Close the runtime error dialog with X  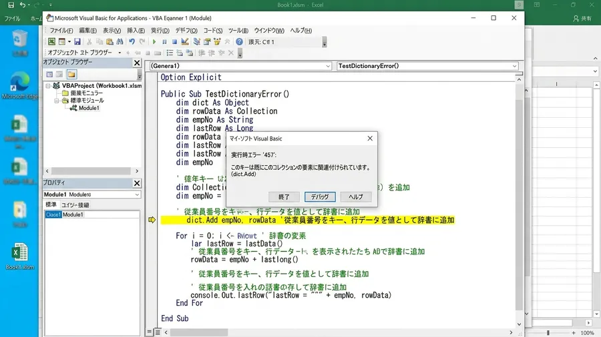(x=370, y=139)
